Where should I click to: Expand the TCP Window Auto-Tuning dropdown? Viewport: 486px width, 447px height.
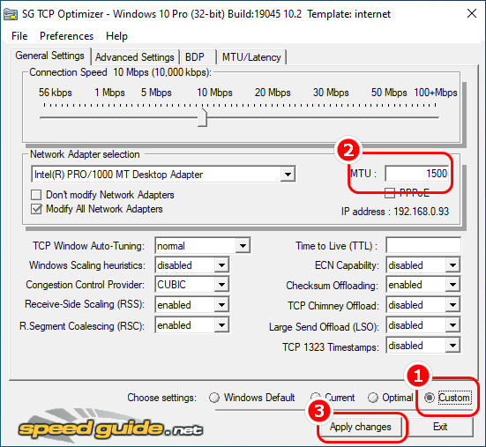click(x=243, y=246)
